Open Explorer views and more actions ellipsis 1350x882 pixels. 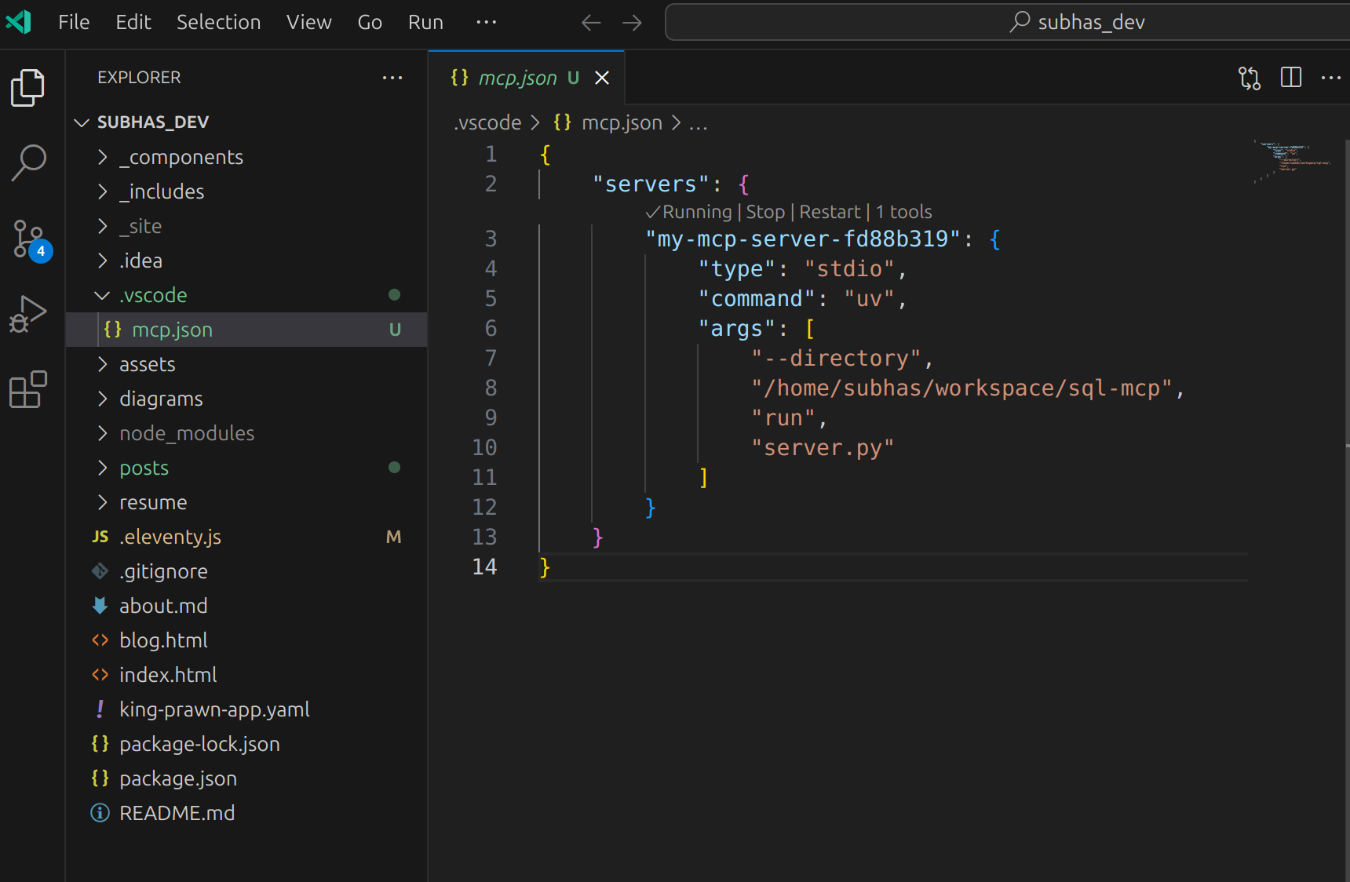click(392, 78)
